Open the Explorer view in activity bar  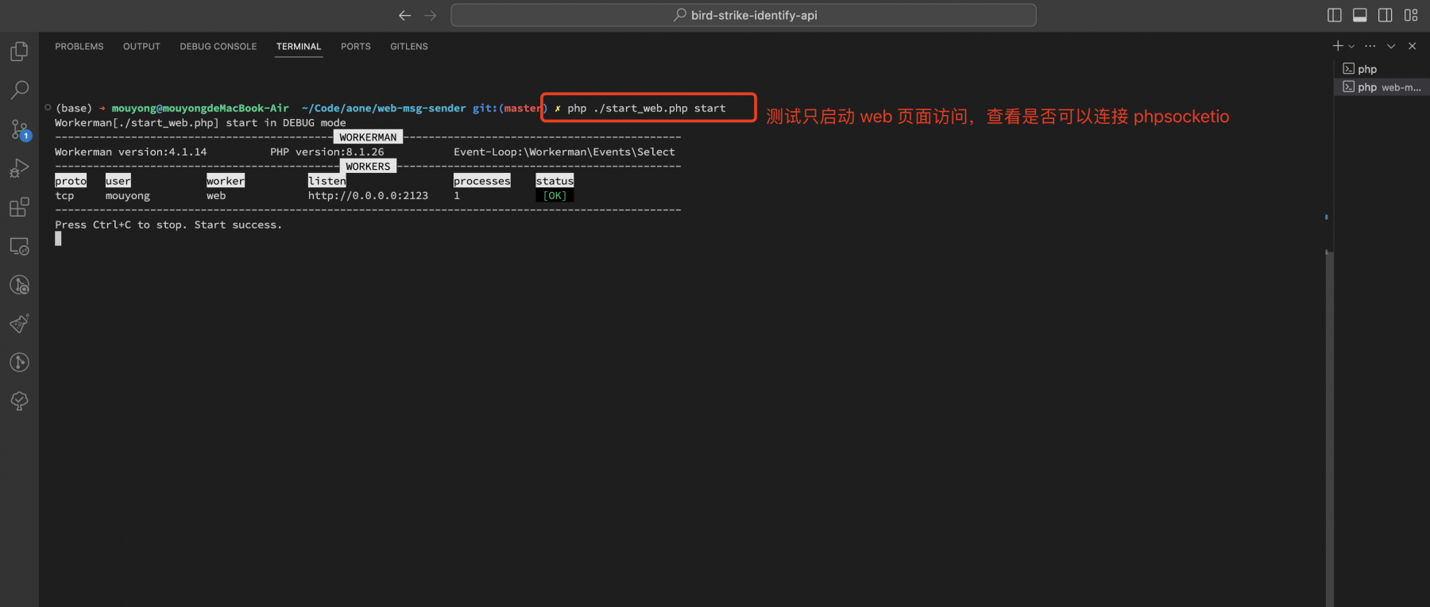pos(19,52)
